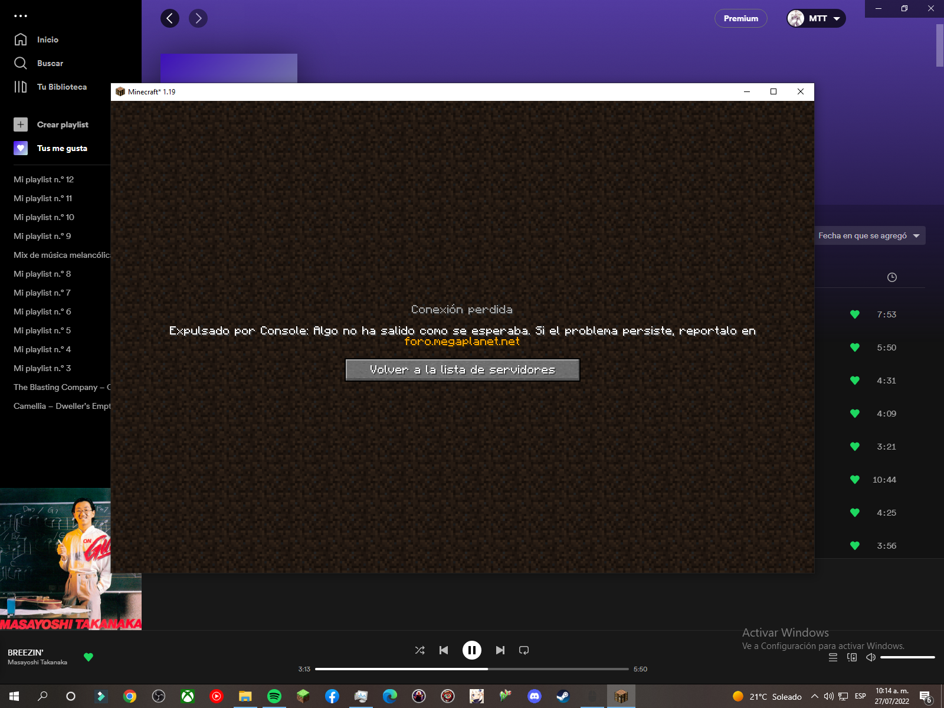Viewport: 944px width, 708px height.
Task: Open Spotify three-dots menu
Action: pyautogui.click(x=21, y=16)
